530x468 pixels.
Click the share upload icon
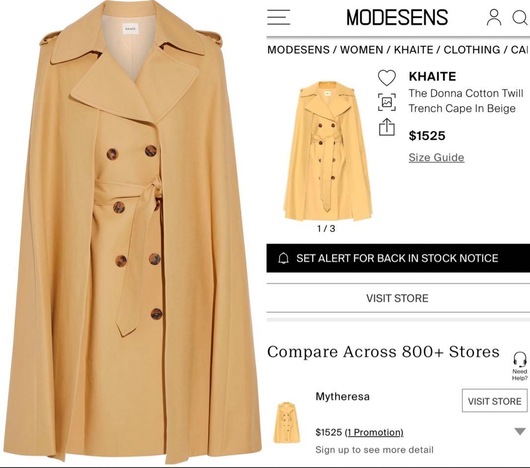387,127
